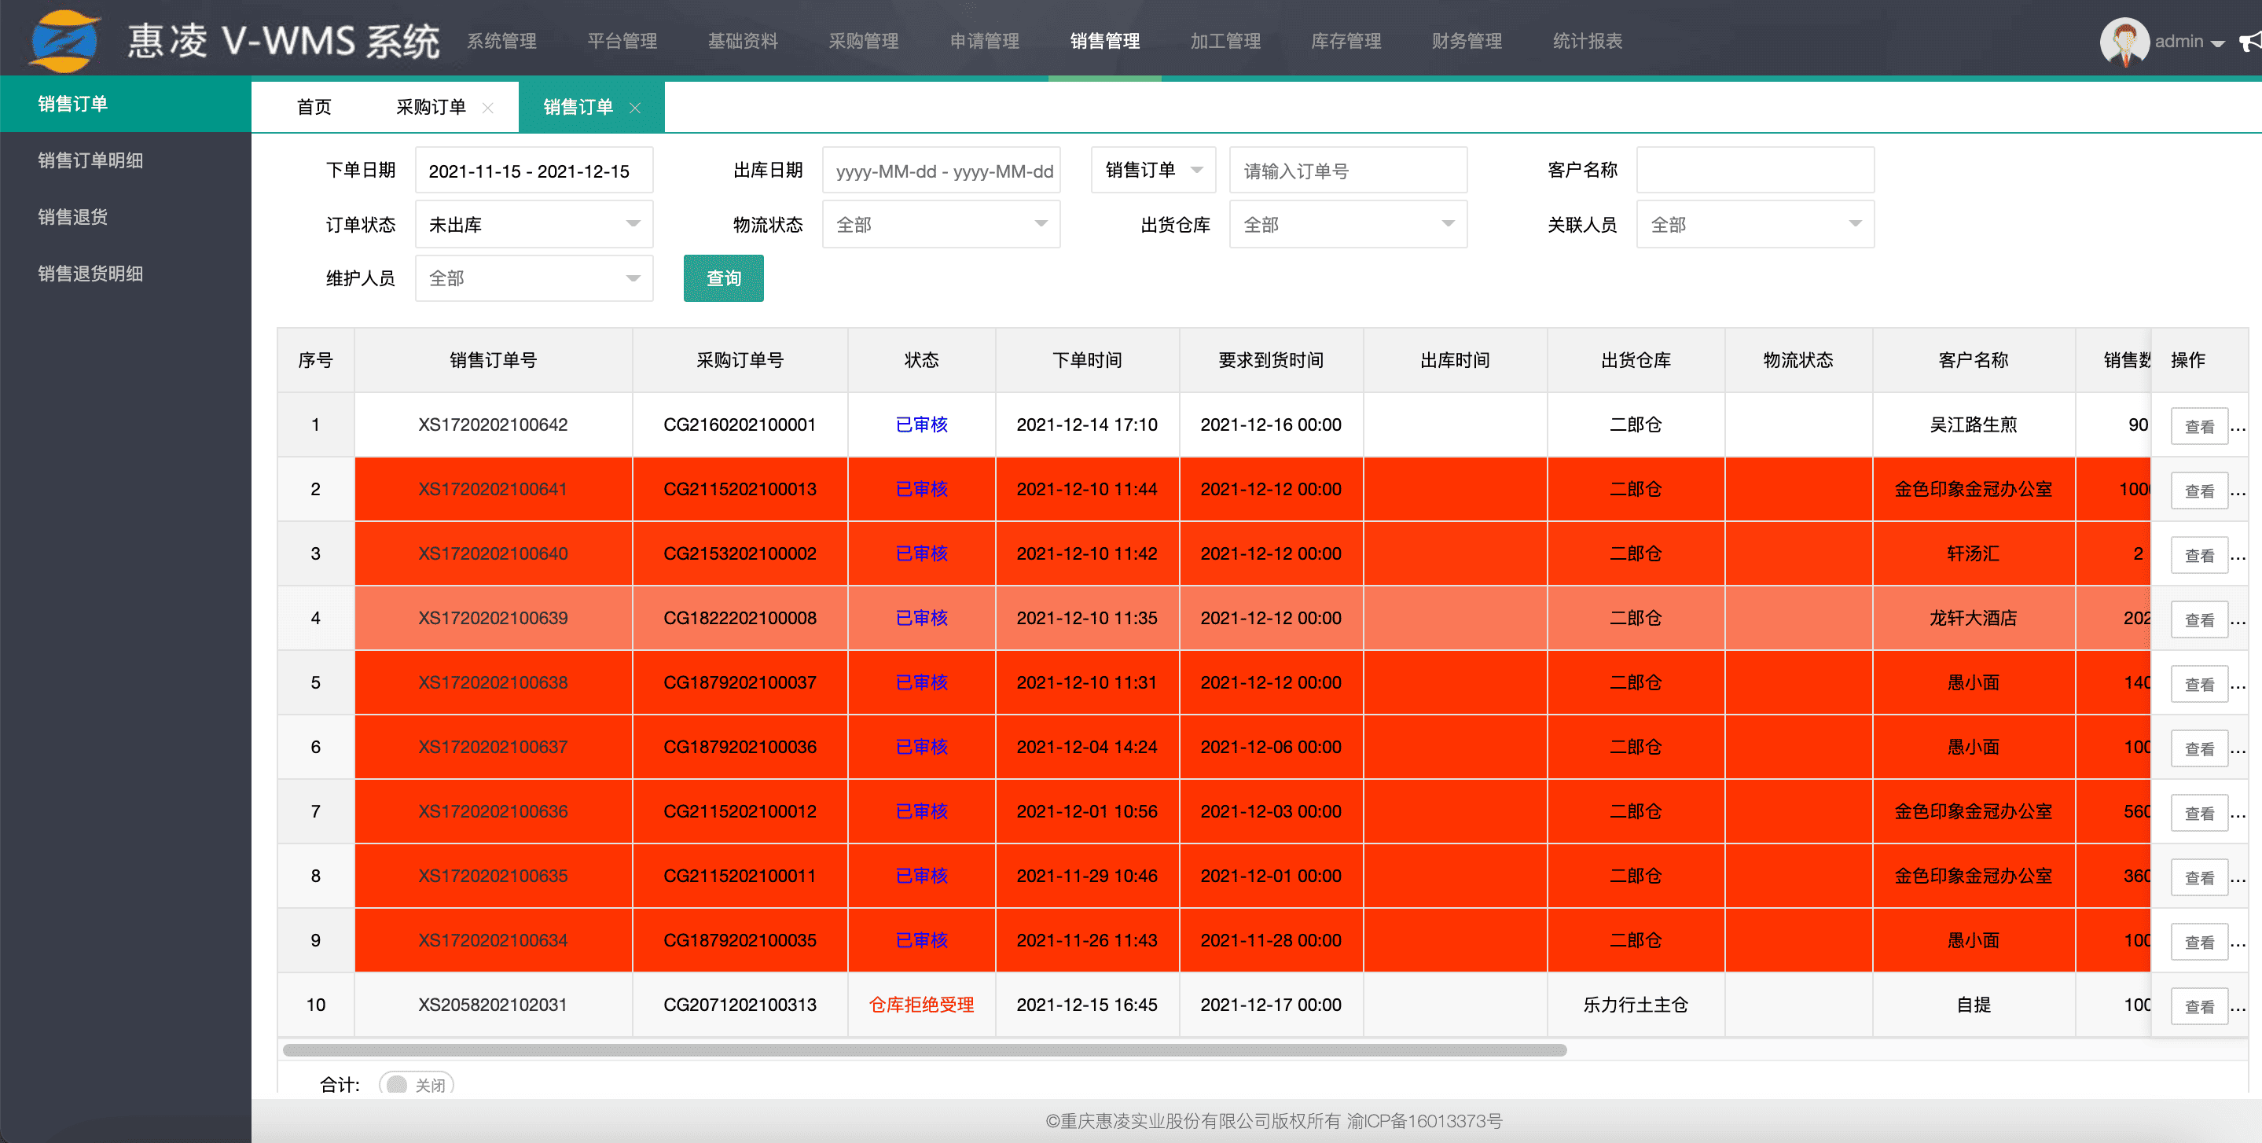Select 销售退货 in the left sidebar
2262x1143 pixels.
(x=73, y=216)
